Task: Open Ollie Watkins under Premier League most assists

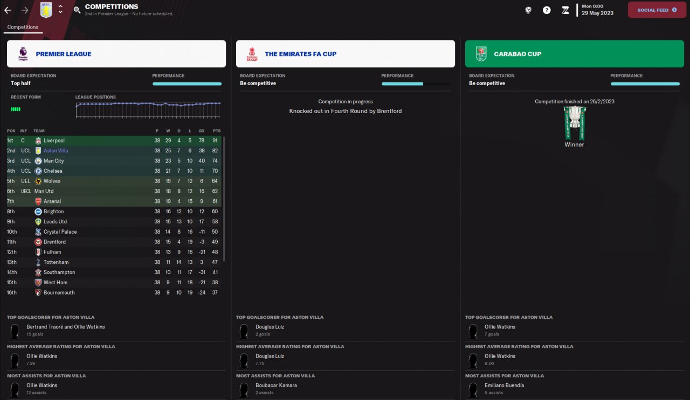Action: 42,385
